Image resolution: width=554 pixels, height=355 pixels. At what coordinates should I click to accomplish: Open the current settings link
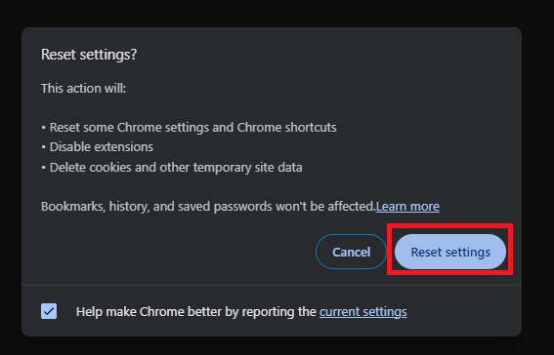click(363, 312)
